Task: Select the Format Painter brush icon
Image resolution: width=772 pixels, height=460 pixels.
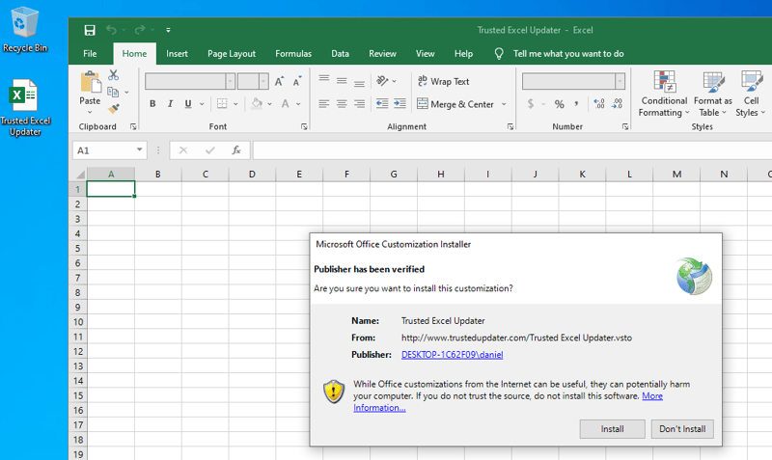Action: pyautogui.click(x=114, y=108)
